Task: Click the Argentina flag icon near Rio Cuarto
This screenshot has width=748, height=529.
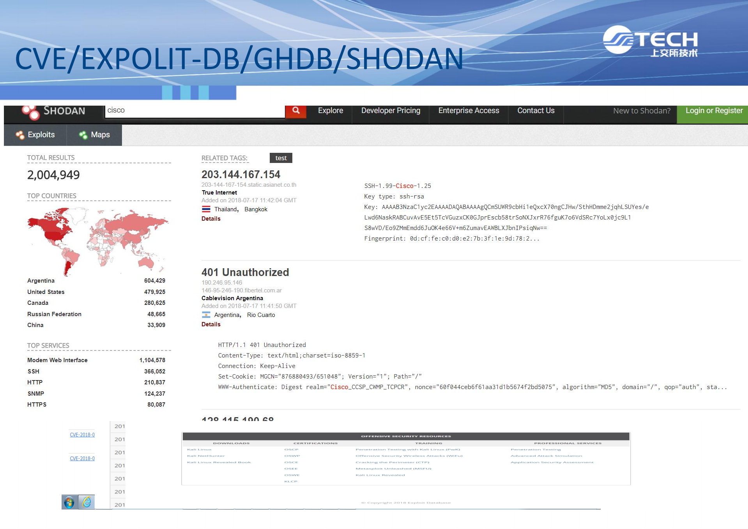Action: [207, 315]
